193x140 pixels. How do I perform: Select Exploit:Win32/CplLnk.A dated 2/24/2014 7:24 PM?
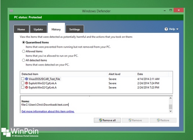pos(43,83)
